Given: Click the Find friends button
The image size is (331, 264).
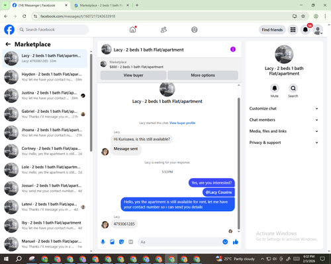Looking at the screenshot, I should click(x=272, y=30).
